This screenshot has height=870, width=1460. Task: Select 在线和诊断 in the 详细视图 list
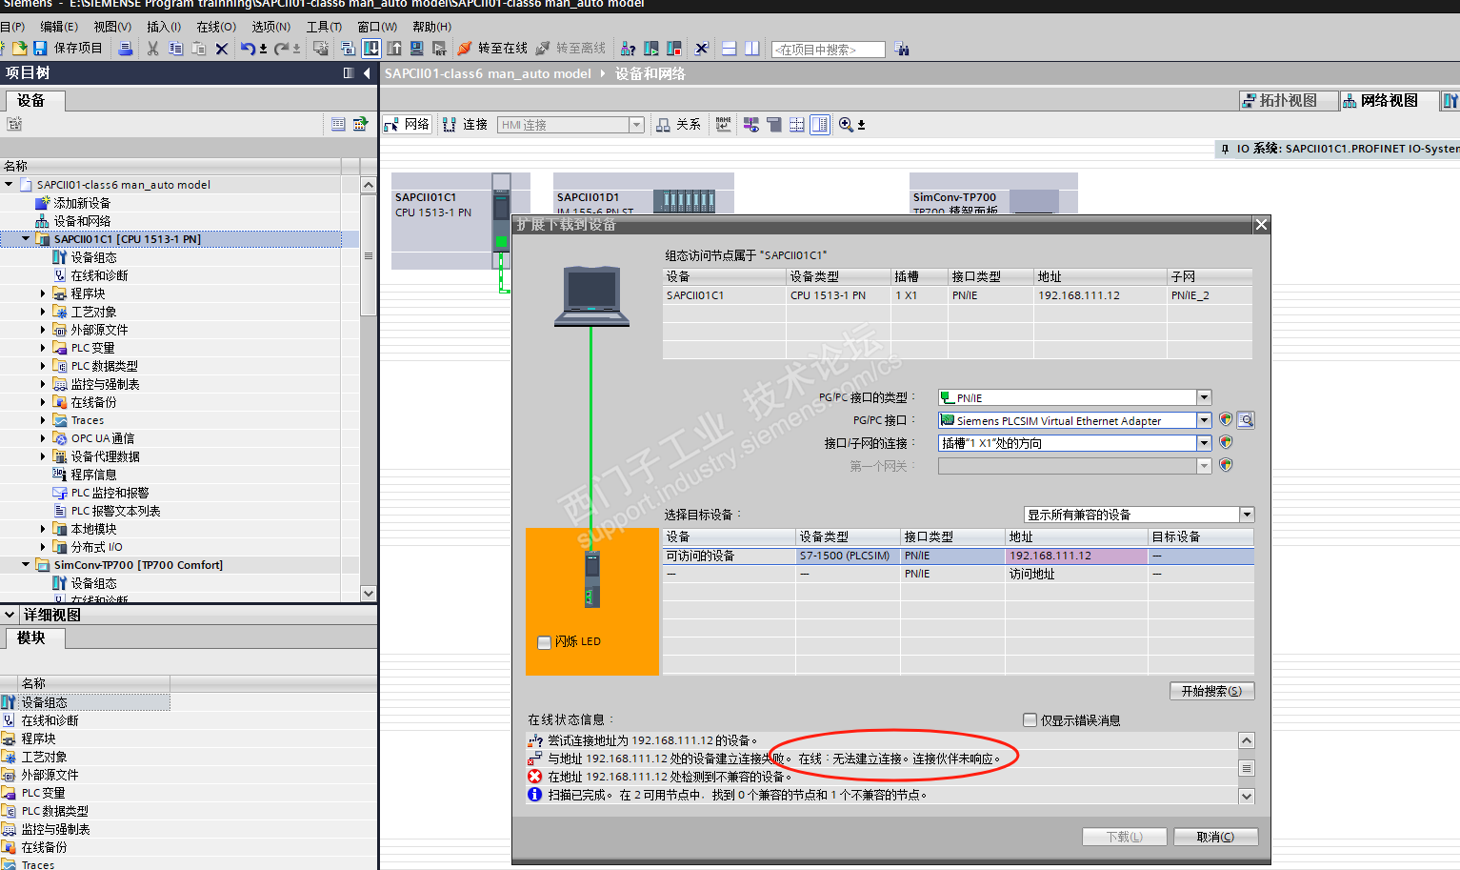coord(50,720)
